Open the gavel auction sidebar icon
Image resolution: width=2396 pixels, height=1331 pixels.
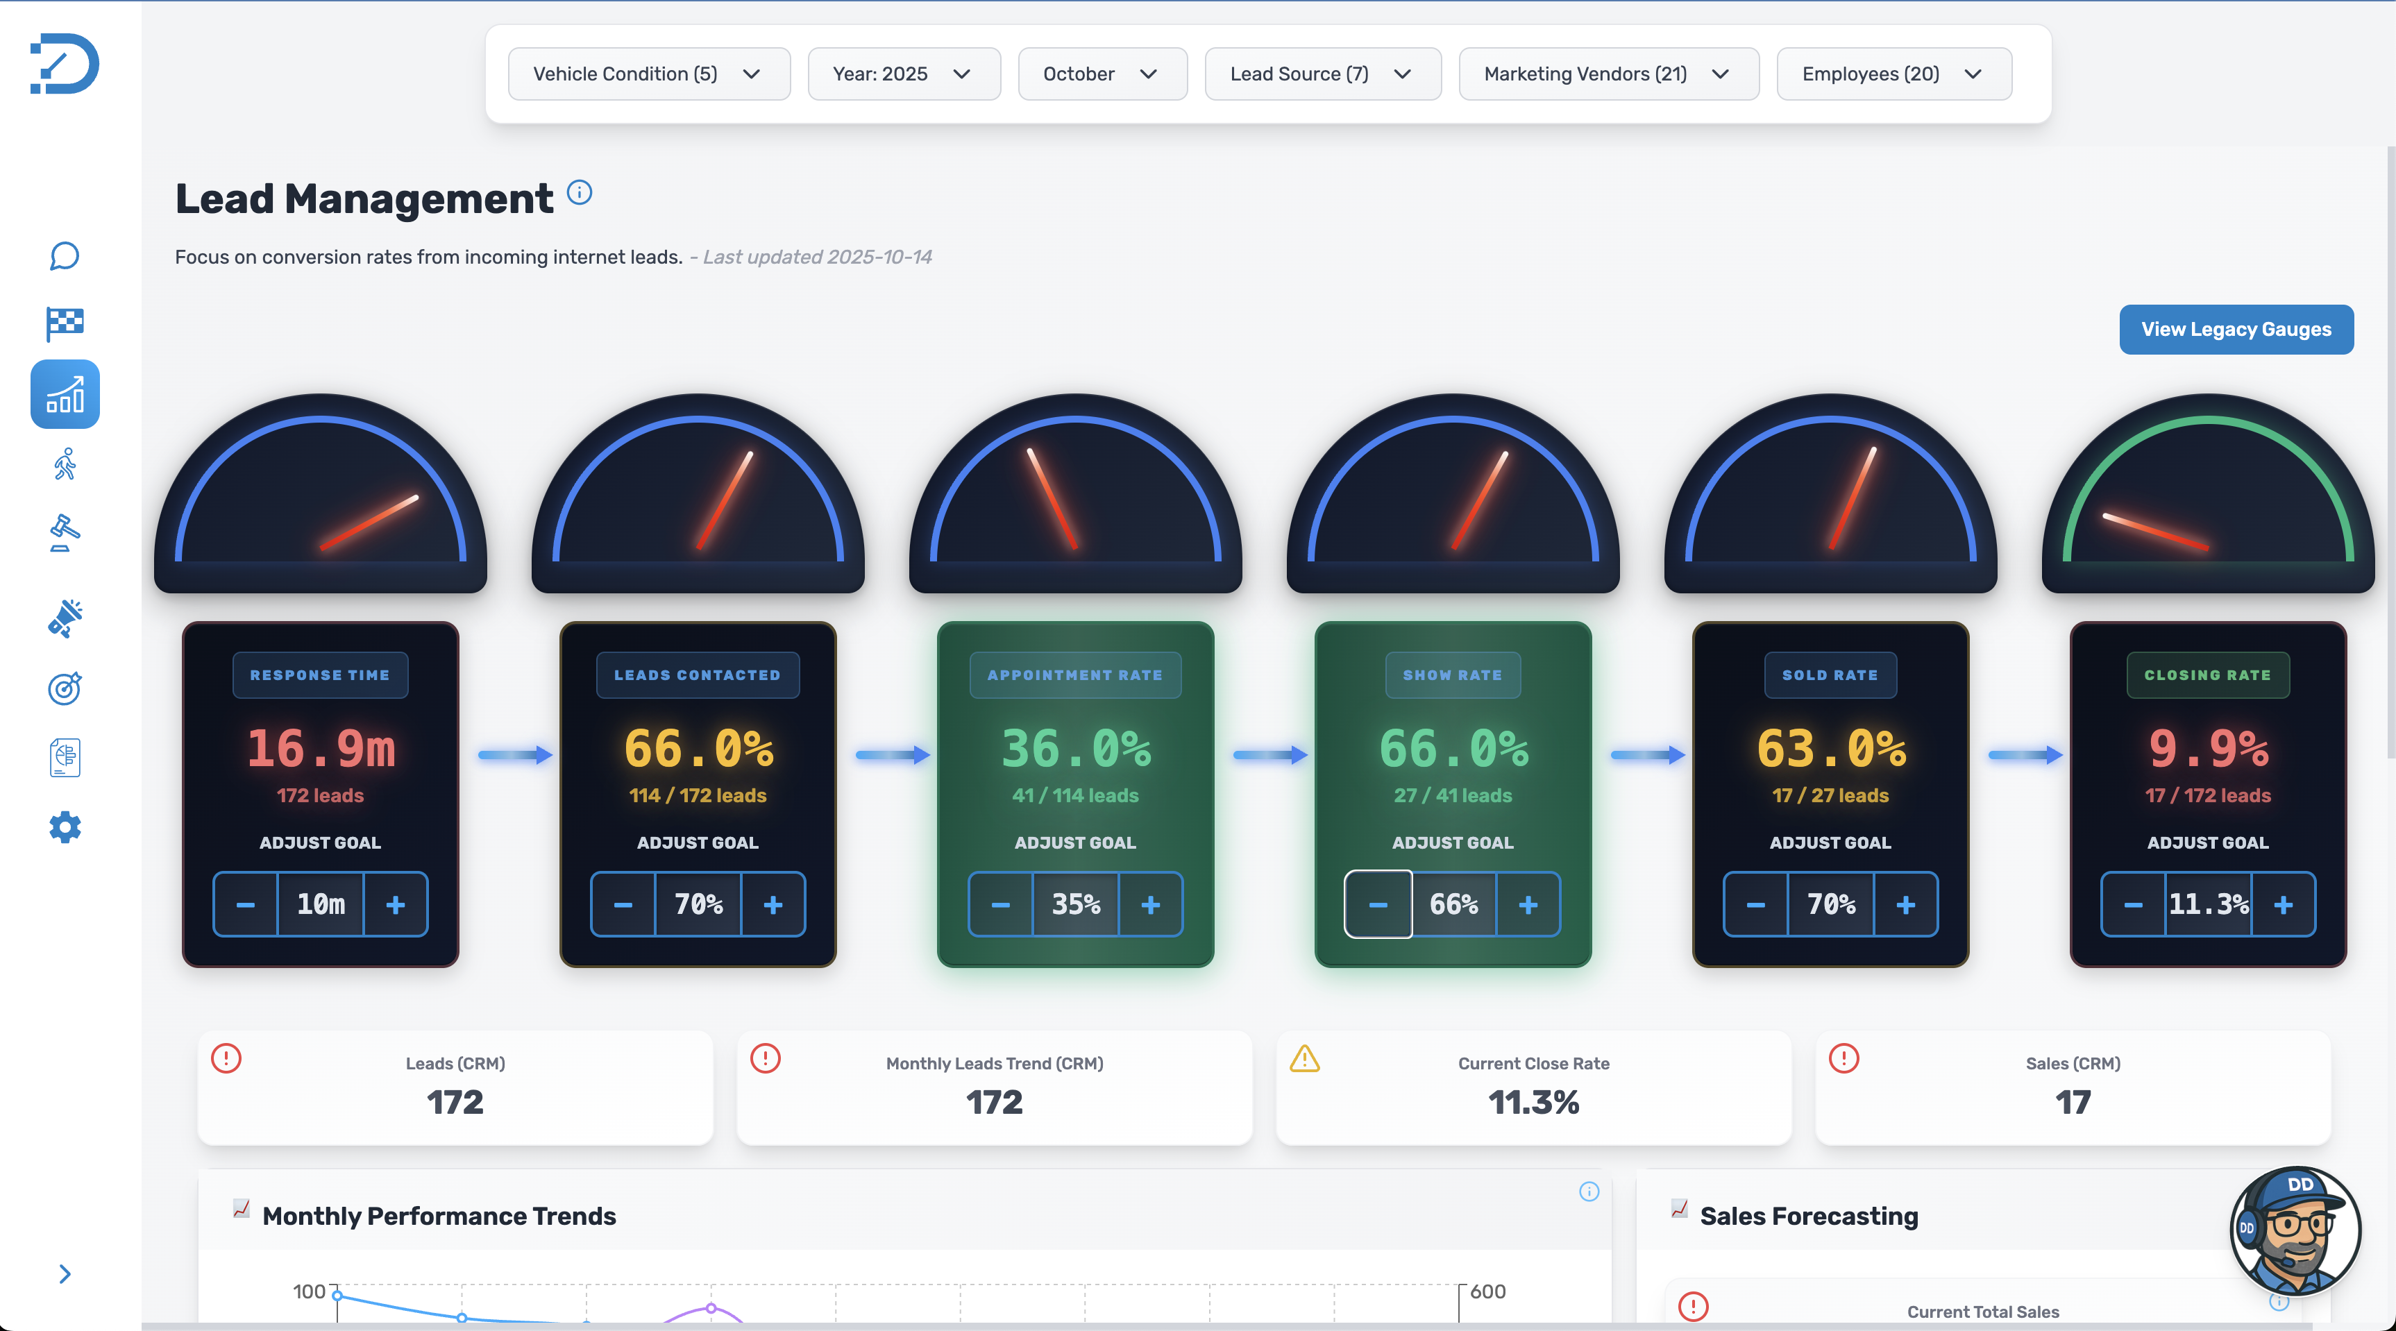[64, 533]
